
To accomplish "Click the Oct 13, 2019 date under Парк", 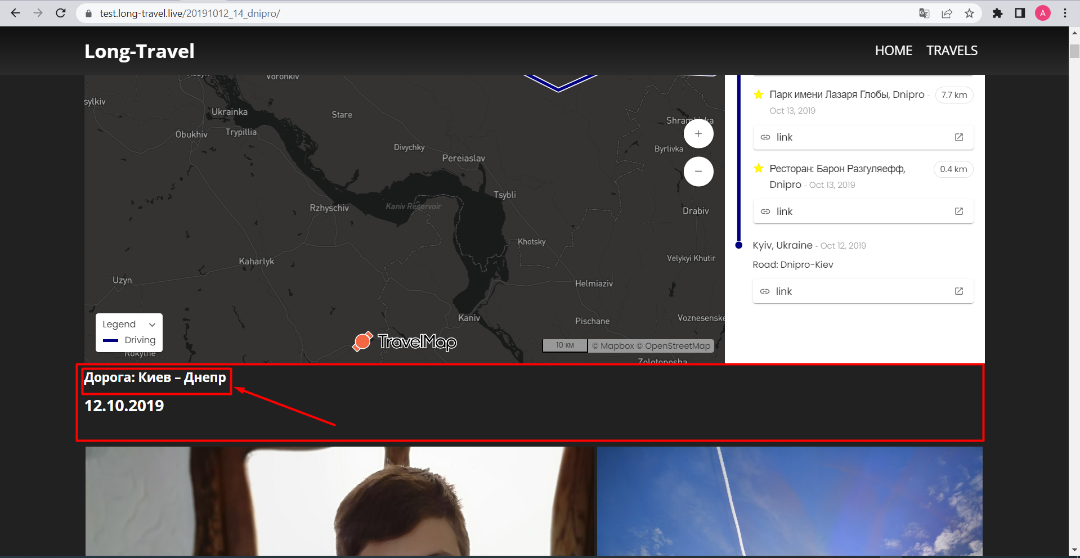I will coord(792,111).
